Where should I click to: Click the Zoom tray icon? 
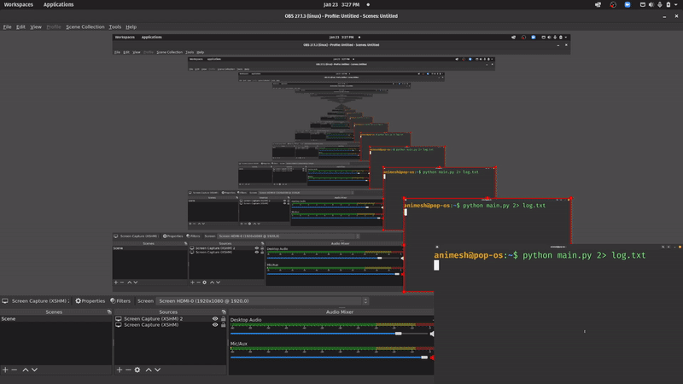tap(628, 5)
